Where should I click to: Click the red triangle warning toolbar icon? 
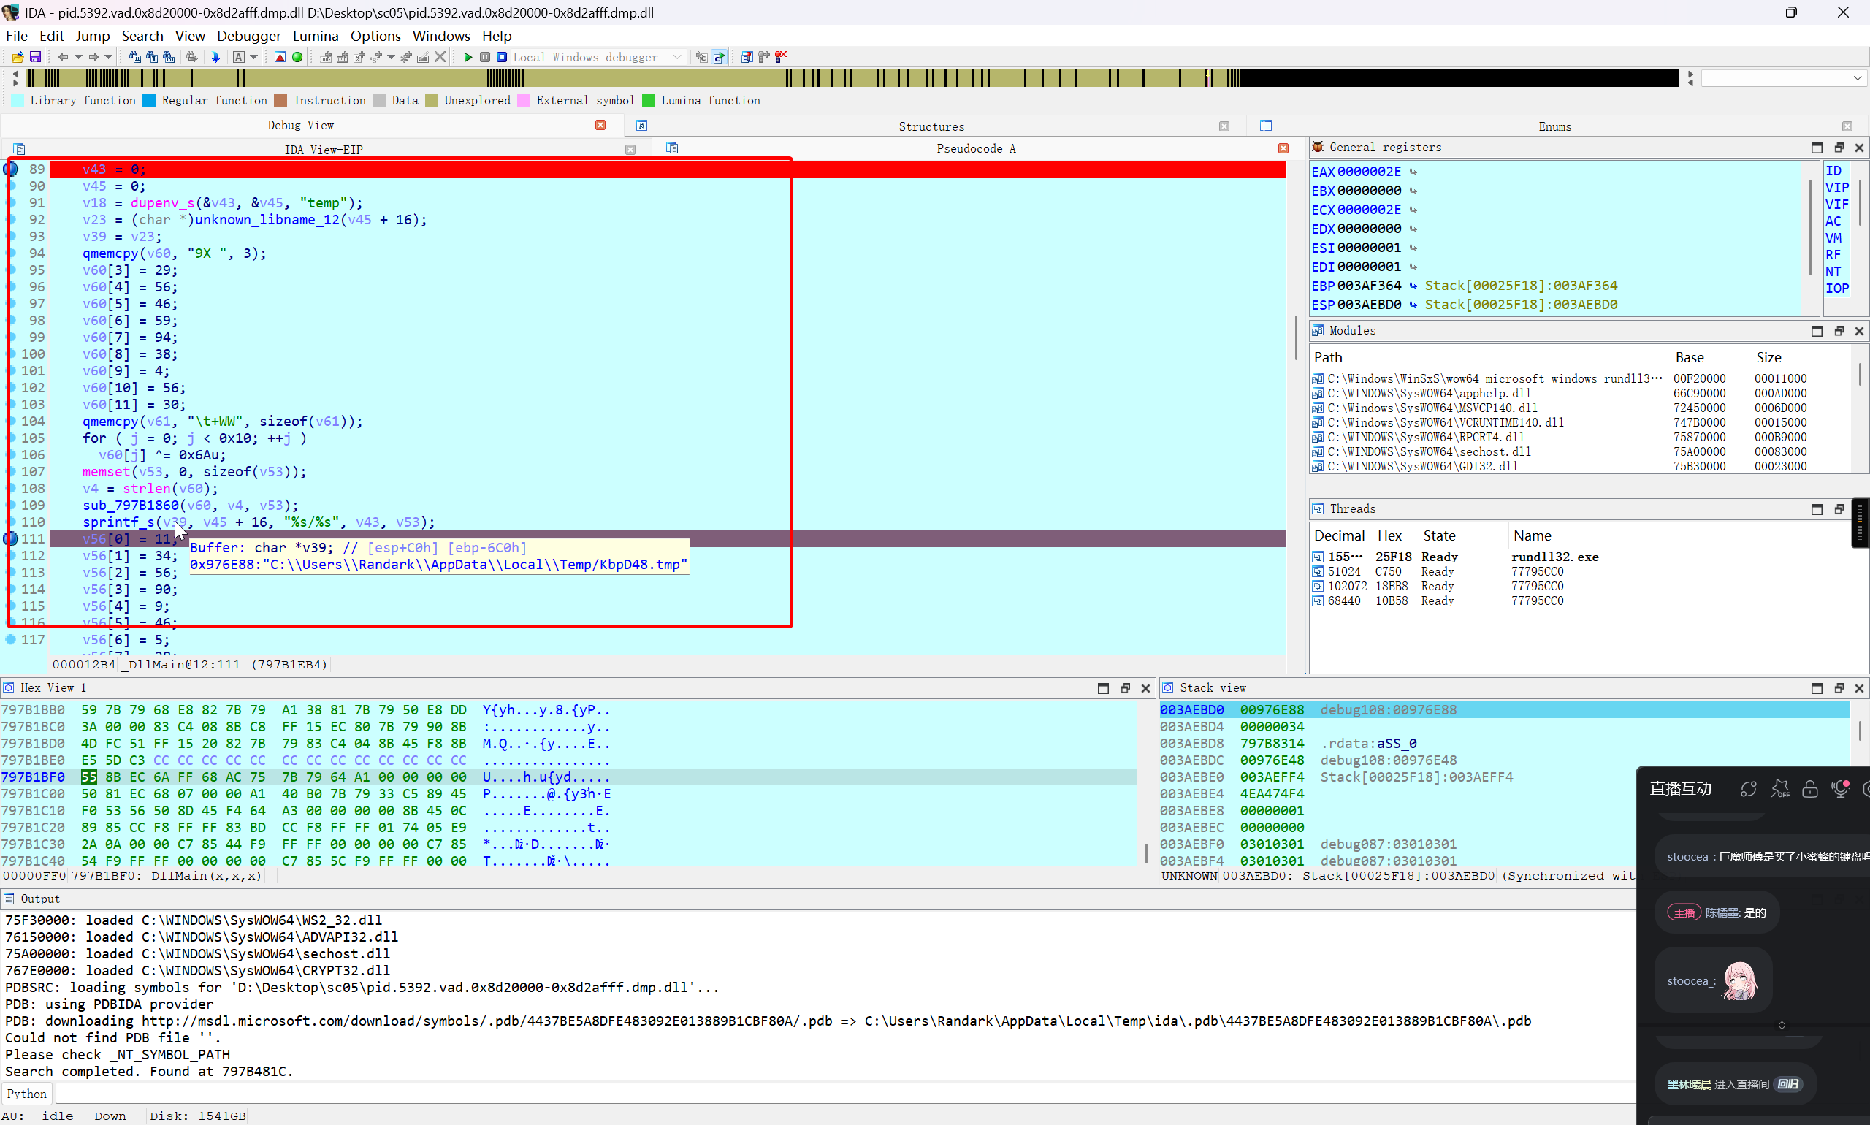point(280,57)
